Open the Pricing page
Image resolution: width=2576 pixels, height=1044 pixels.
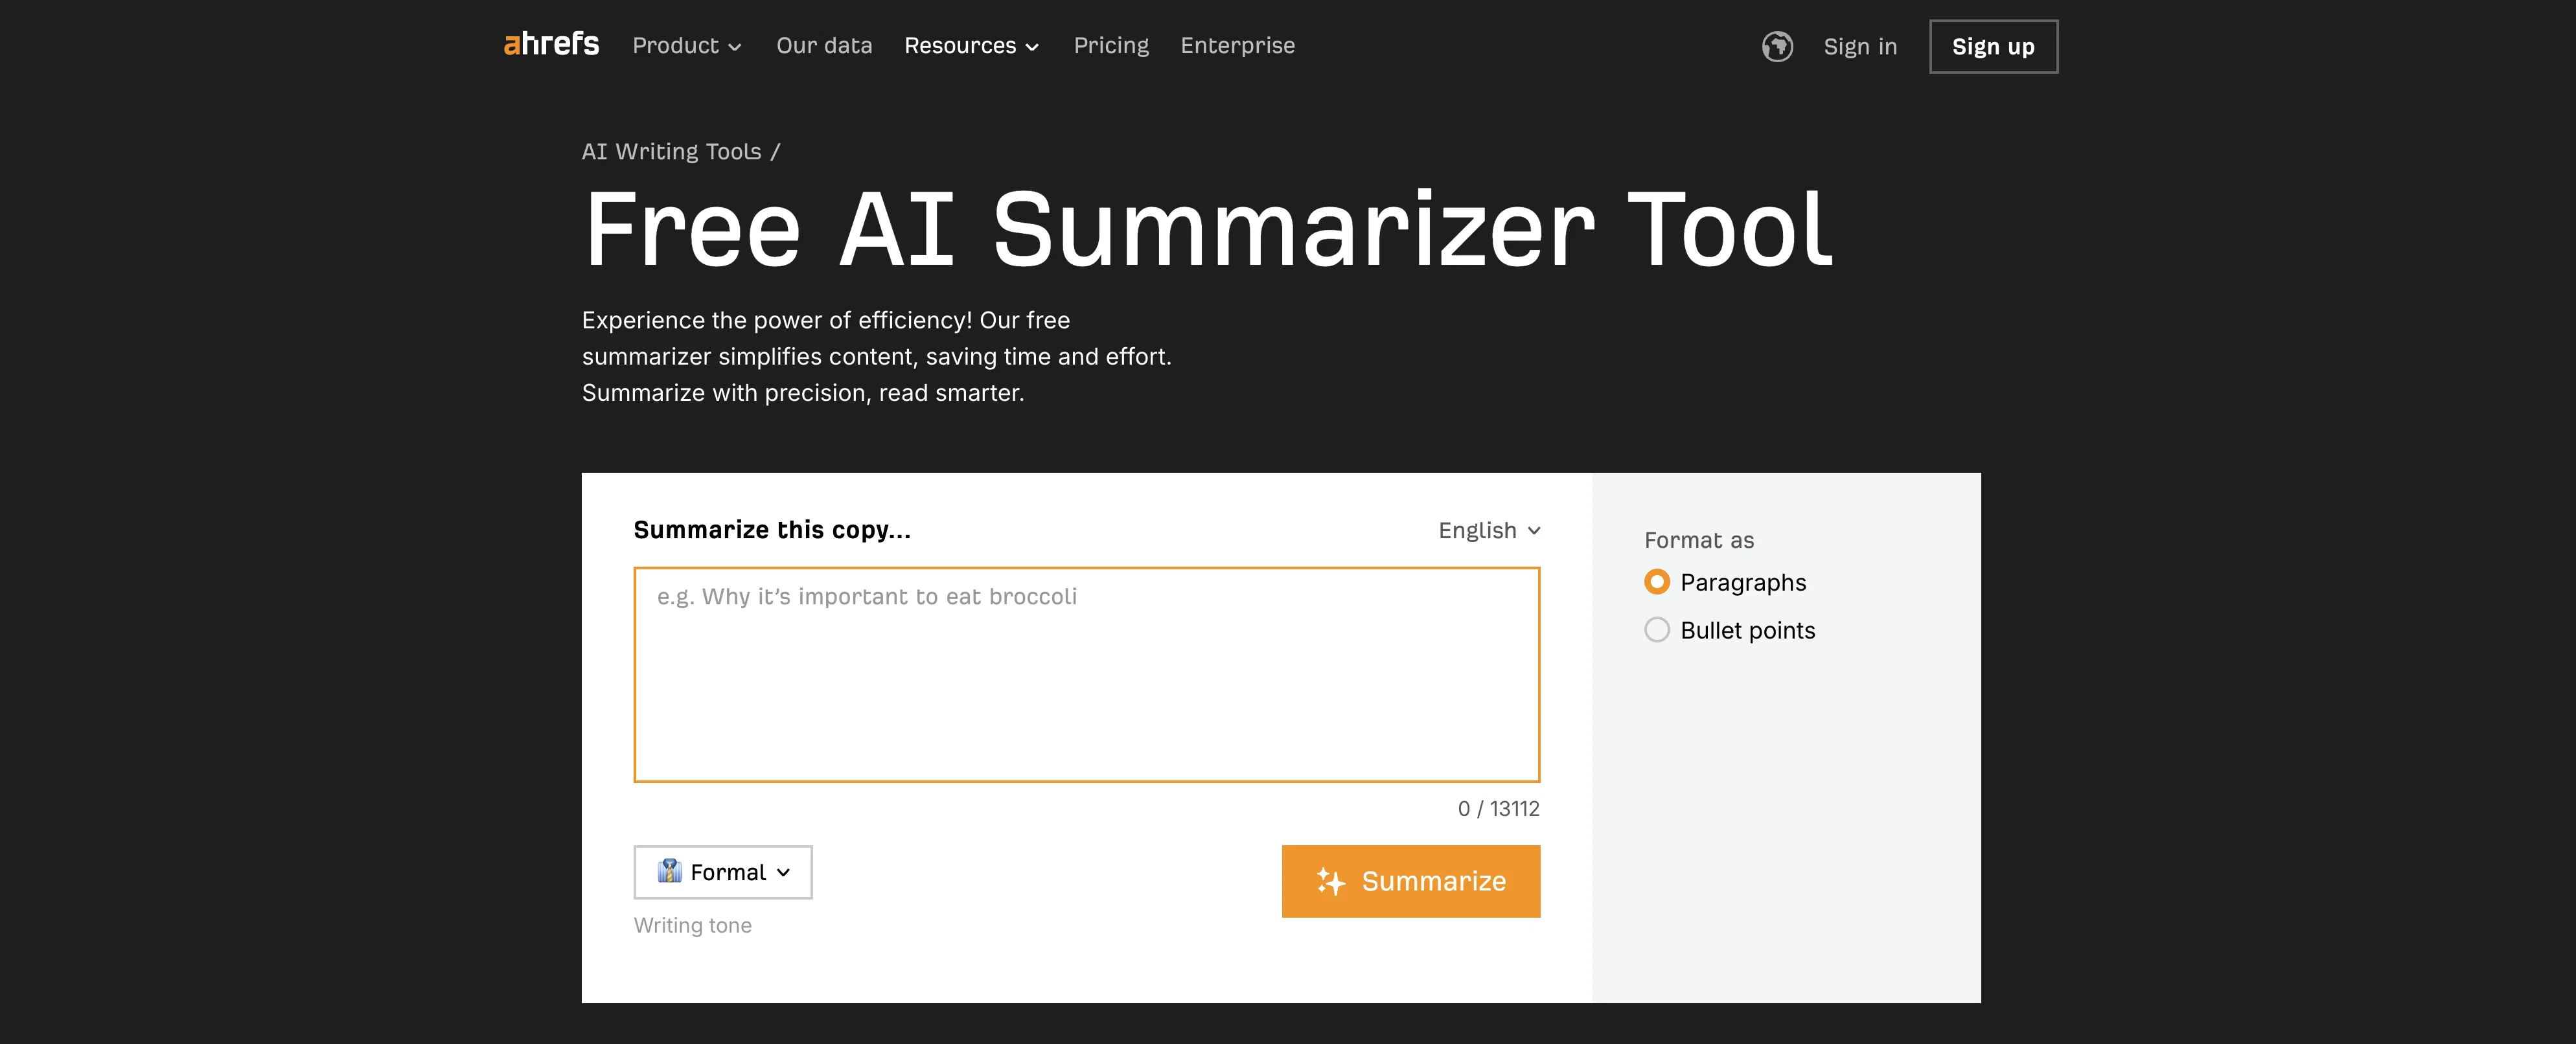point(1111,46)
